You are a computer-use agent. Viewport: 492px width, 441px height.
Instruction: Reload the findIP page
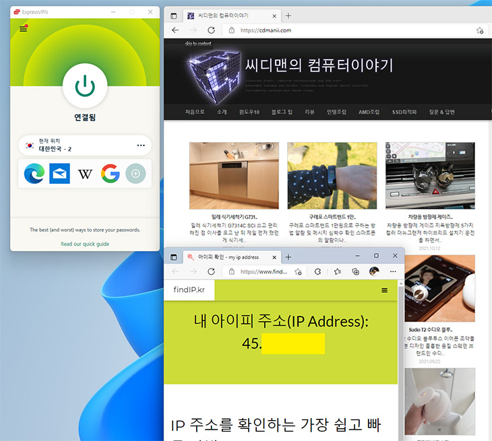pos(211,271)
